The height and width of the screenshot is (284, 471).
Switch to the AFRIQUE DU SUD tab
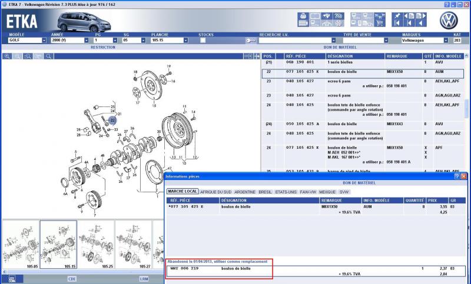tap(215, 192)
